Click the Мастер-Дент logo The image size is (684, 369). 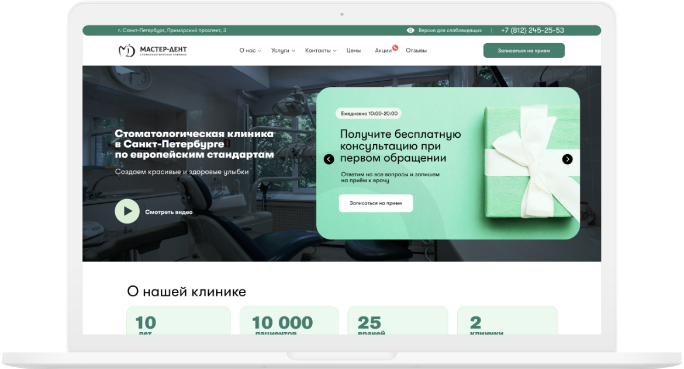[x=153, y=51]
